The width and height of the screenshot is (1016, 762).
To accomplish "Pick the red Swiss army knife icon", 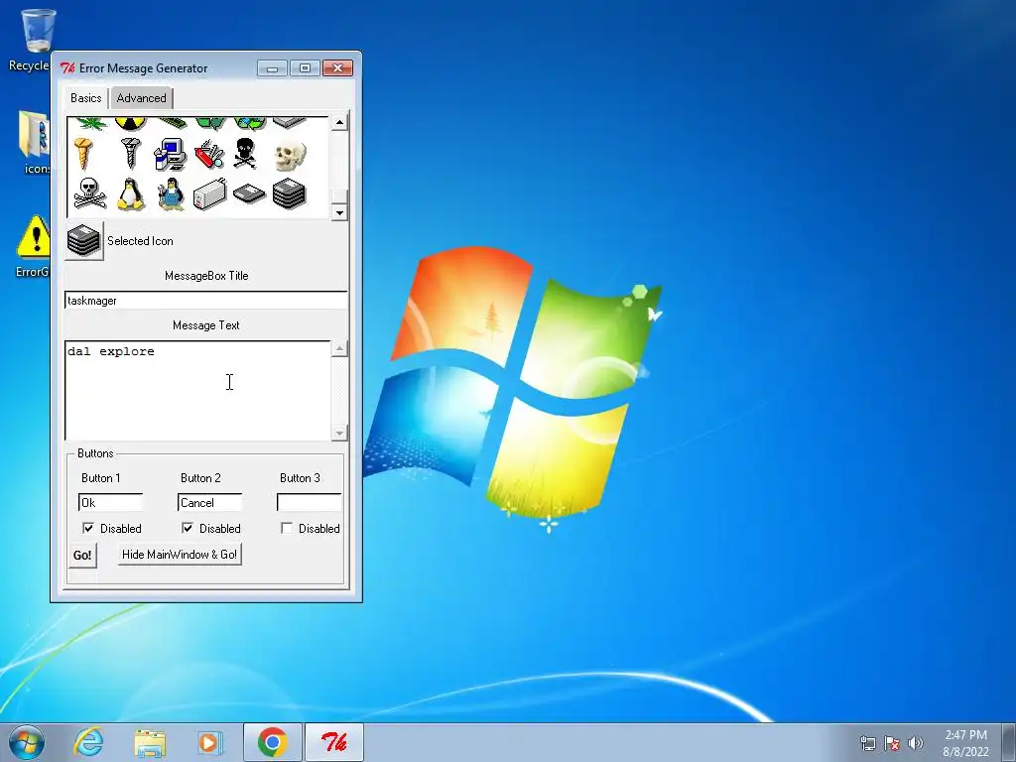I will (x=209, y=154).
